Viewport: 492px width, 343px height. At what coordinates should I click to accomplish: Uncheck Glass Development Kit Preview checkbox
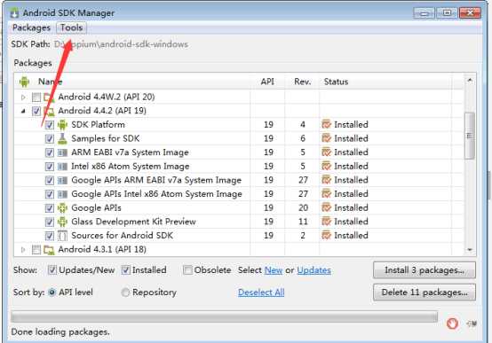[49, 222]
